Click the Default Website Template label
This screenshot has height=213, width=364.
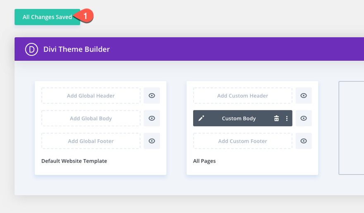[x=74, y=161]
